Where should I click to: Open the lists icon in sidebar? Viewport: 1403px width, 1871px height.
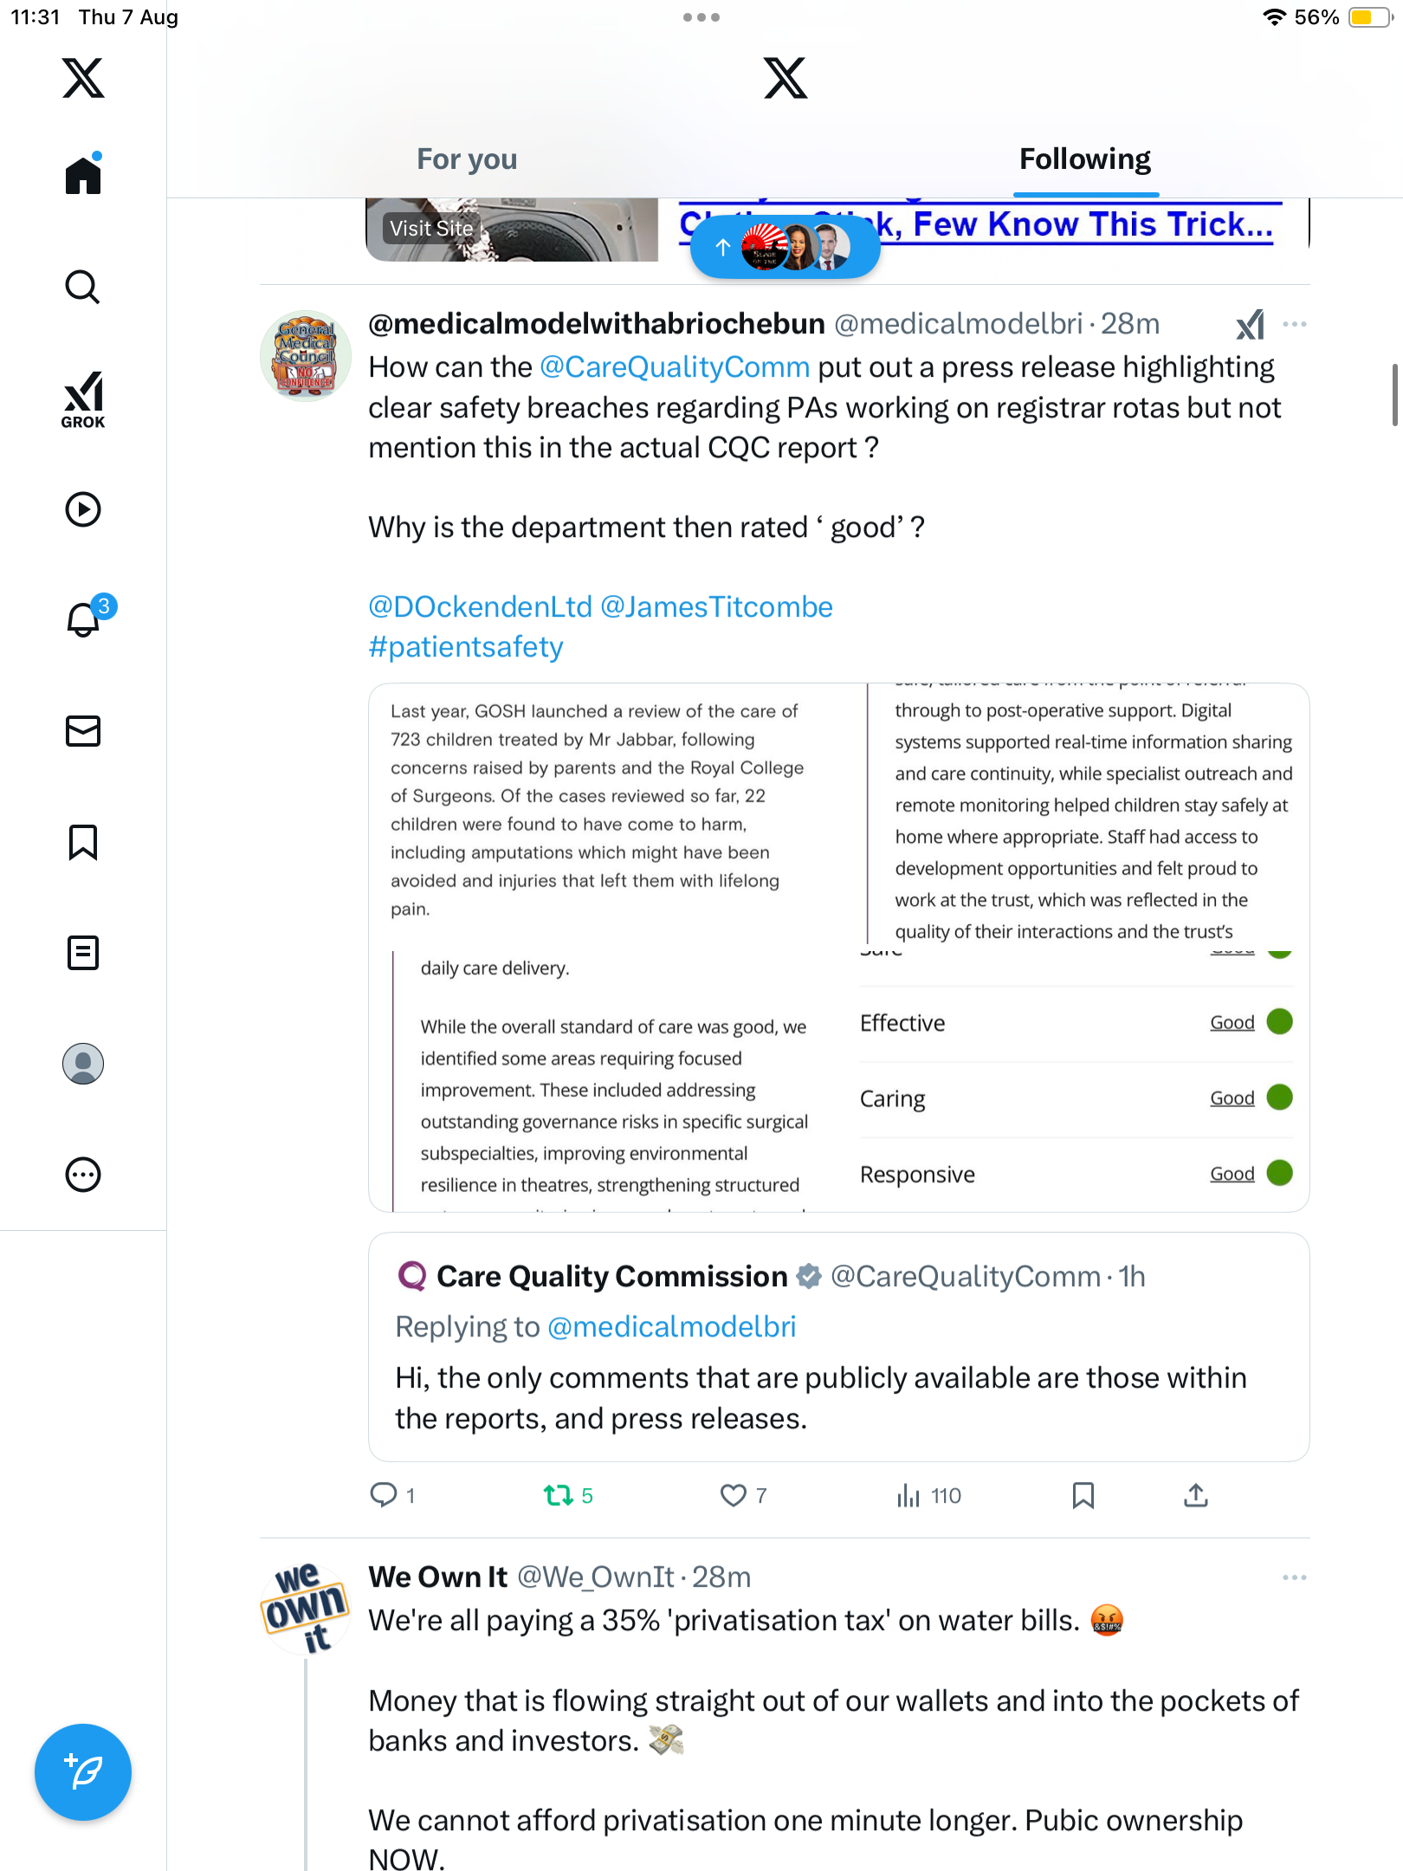point(83,953)
